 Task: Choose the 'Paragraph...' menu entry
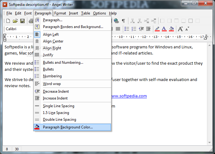tap(72, 20)
